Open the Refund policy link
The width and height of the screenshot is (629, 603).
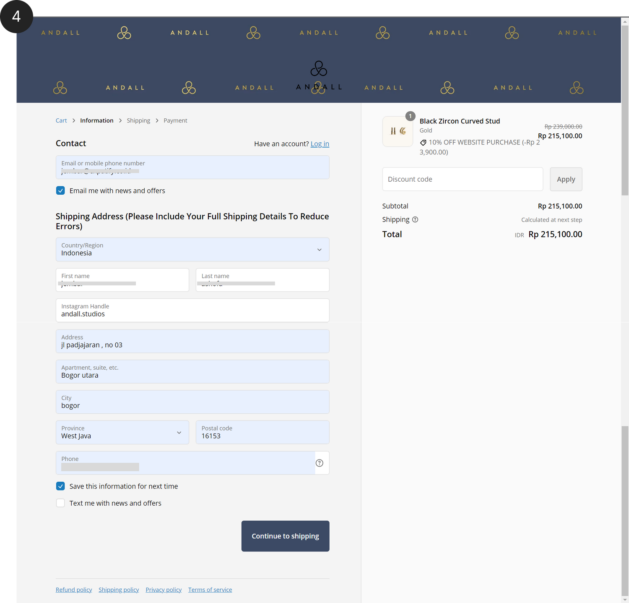(x=74, y=590)
